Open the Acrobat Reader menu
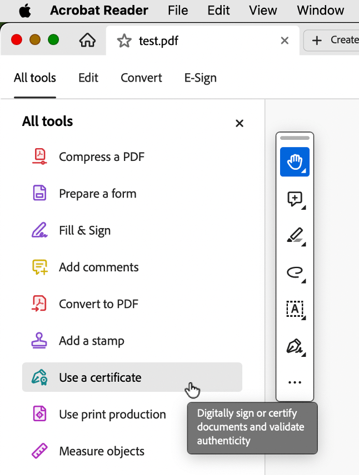Image resolution: width=359 pixels, height=475 pixels. click(x=99, y=11)
